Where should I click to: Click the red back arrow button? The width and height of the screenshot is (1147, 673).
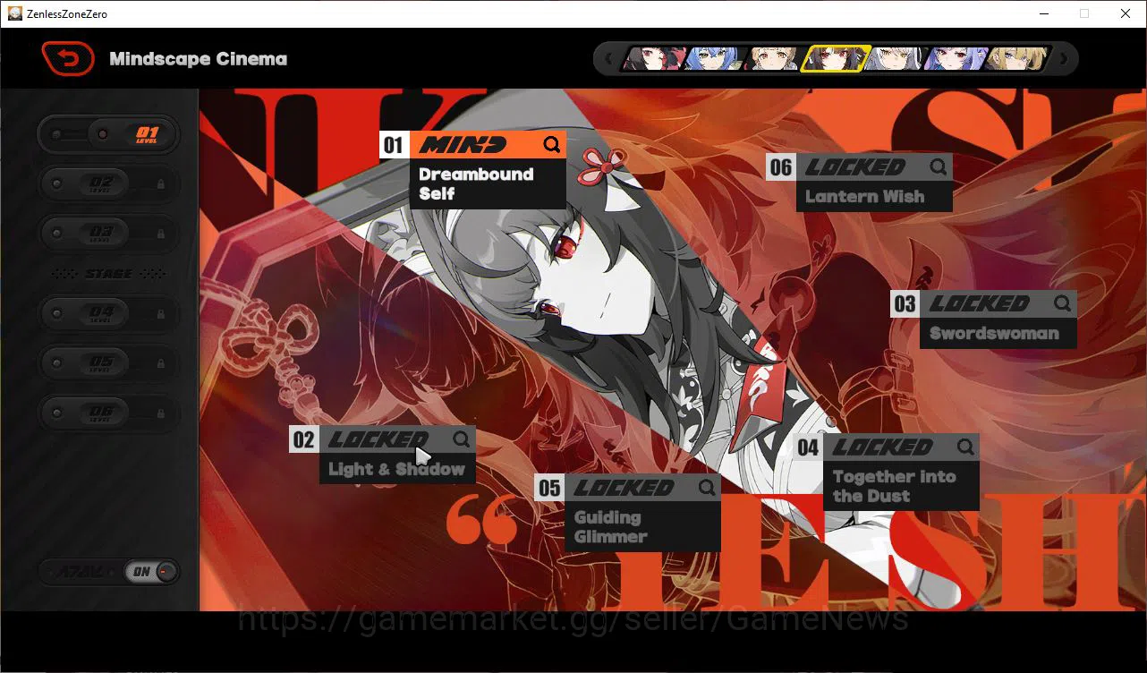point(68,59)
